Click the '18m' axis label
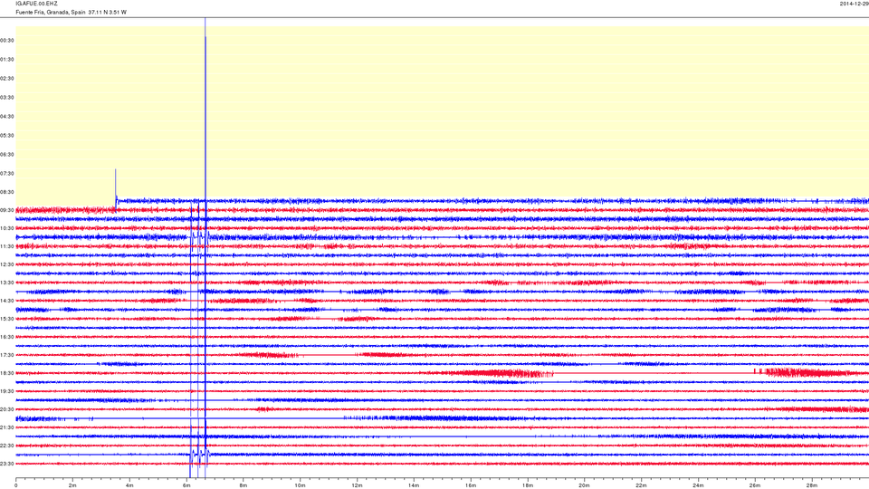The image size is (869, 489). point(528,485)
